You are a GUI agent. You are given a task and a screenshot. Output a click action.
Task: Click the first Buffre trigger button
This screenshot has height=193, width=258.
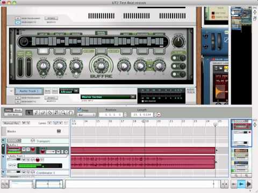coord(43,51)
